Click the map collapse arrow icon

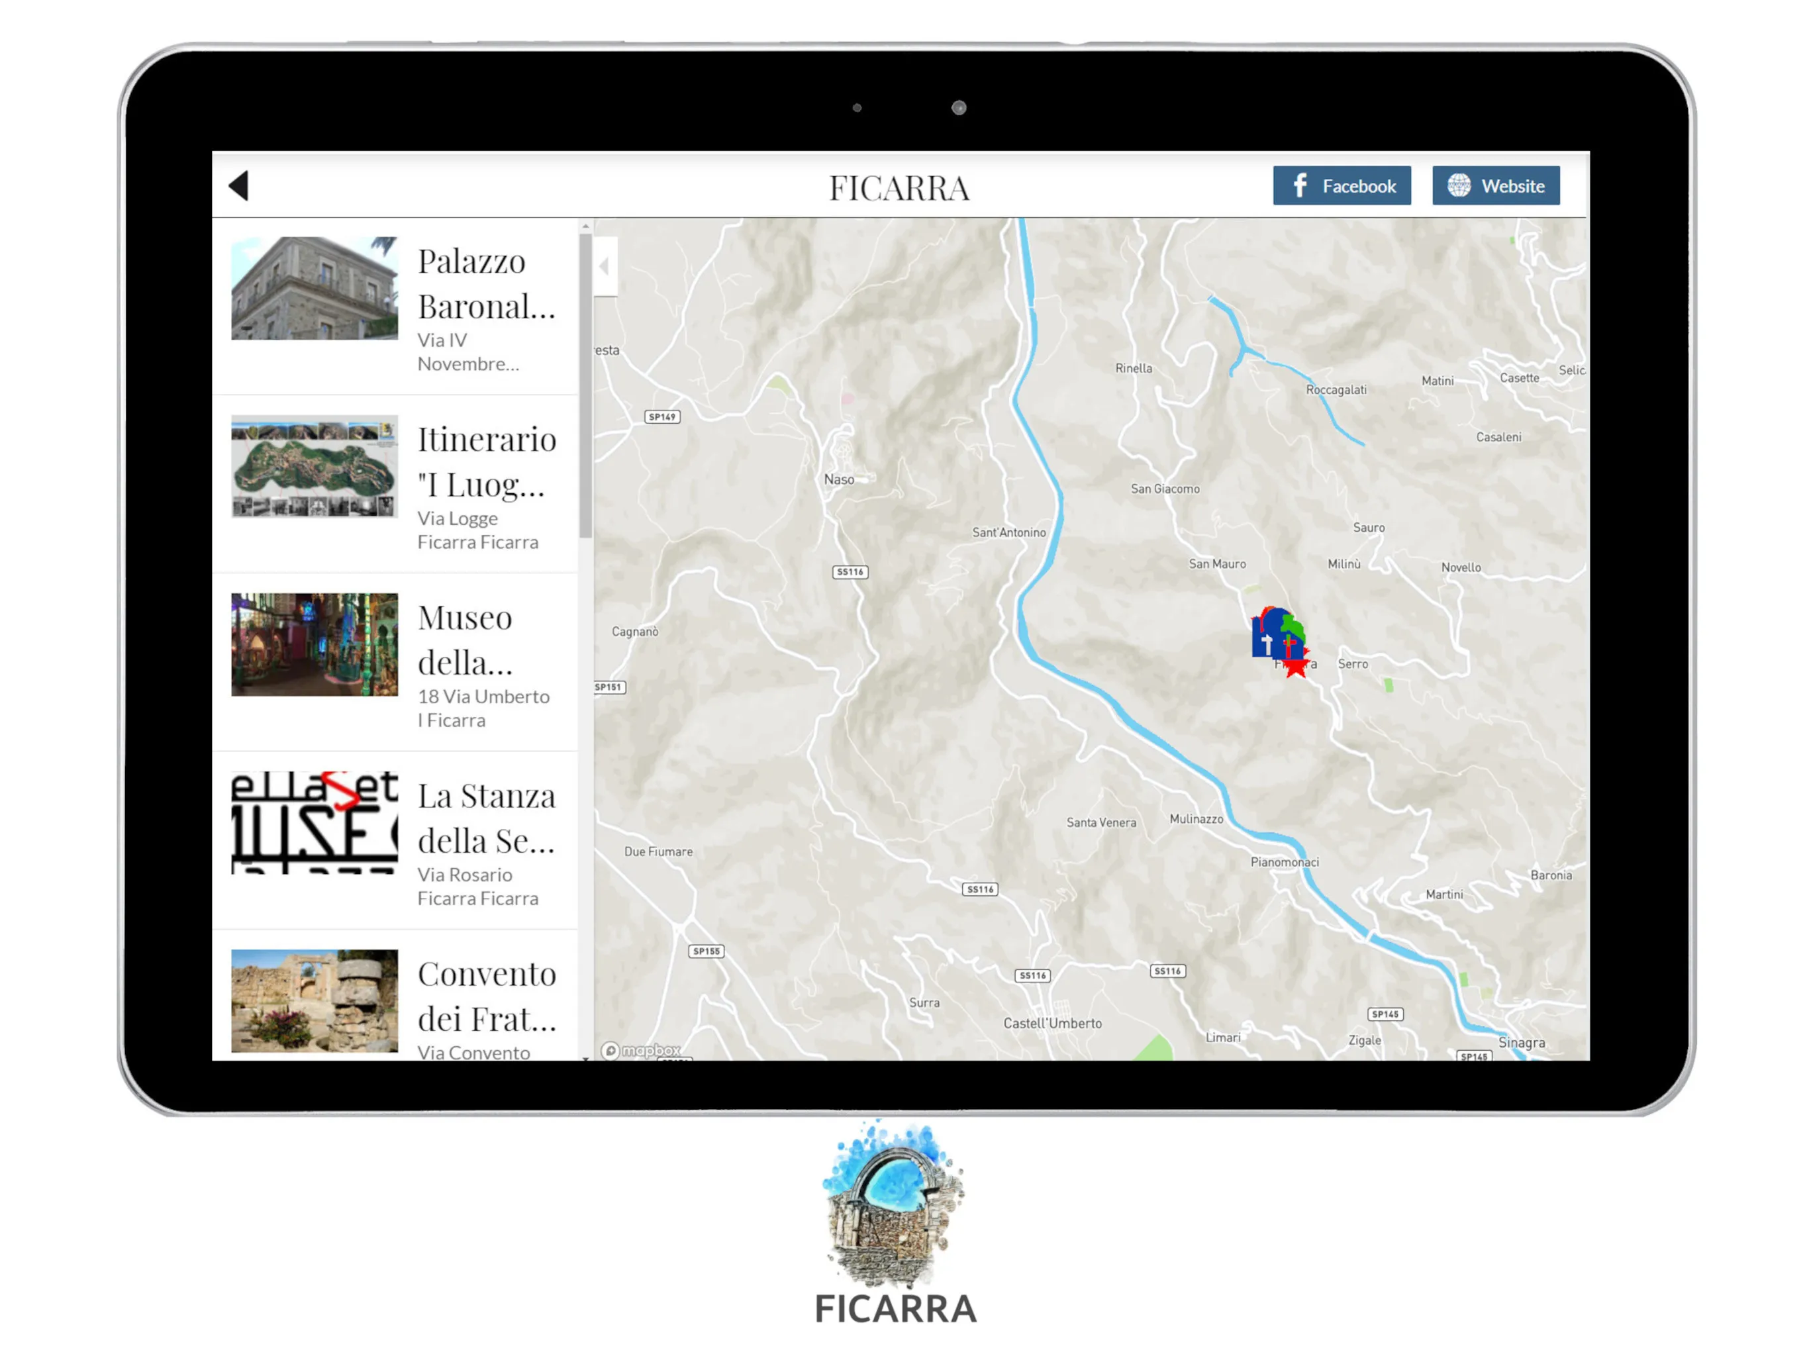[x=603, y=267]
